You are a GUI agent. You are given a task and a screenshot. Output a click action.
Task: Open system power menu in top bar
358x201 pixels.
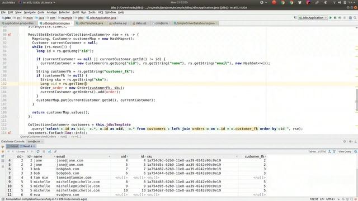tap(350, 2)
